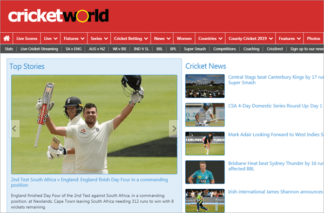324x213 pixels.
Task: Open Irish international James Shannon headline
Action: [x=275, y=192]
